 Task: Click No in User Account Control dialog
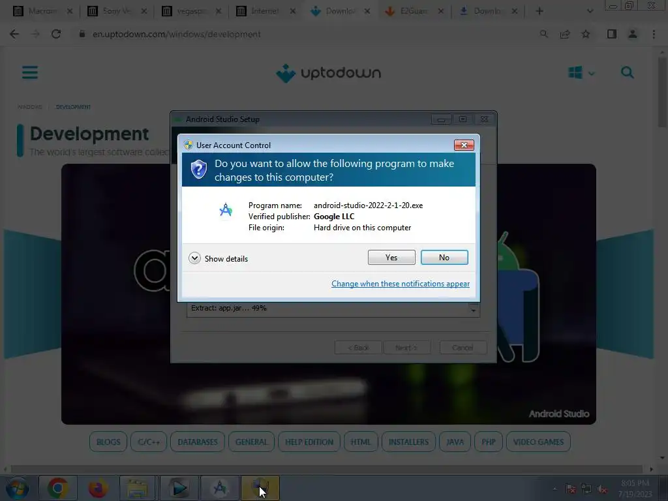tap(444, 257)
